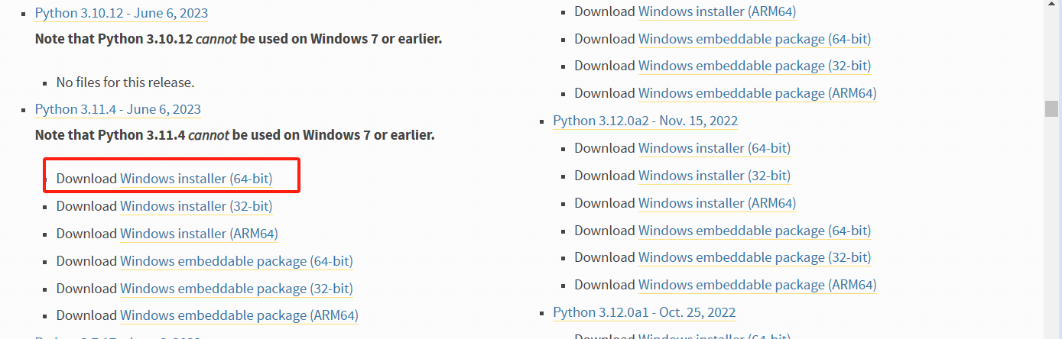This screenshot has width=1062, height=339.
Task: Open Python 3.12.0a2 - Nov. 15, 2022 link
Action: [x=645, y=121]
